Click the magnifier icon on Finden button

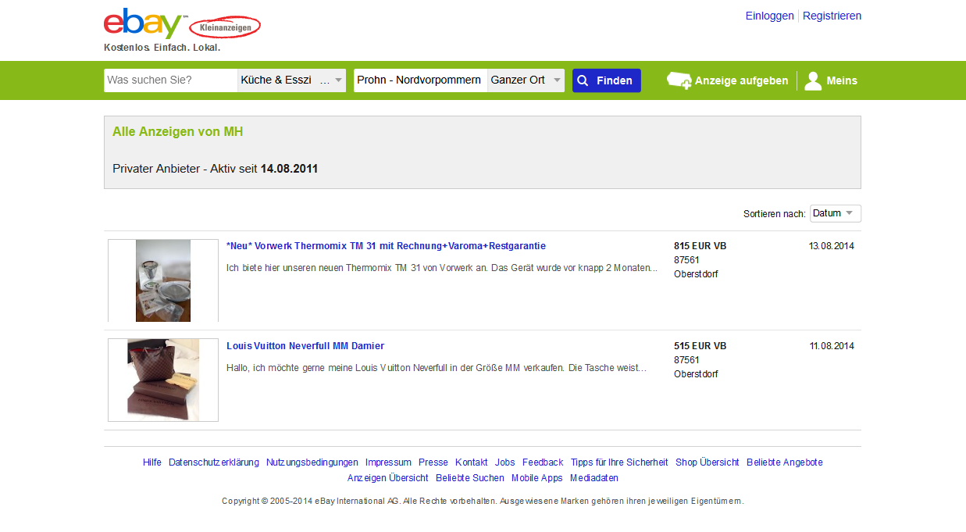(x=583, y=80)
